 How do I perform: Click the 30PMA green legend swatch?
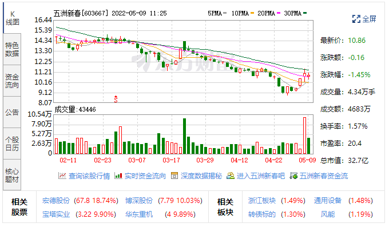305,13
